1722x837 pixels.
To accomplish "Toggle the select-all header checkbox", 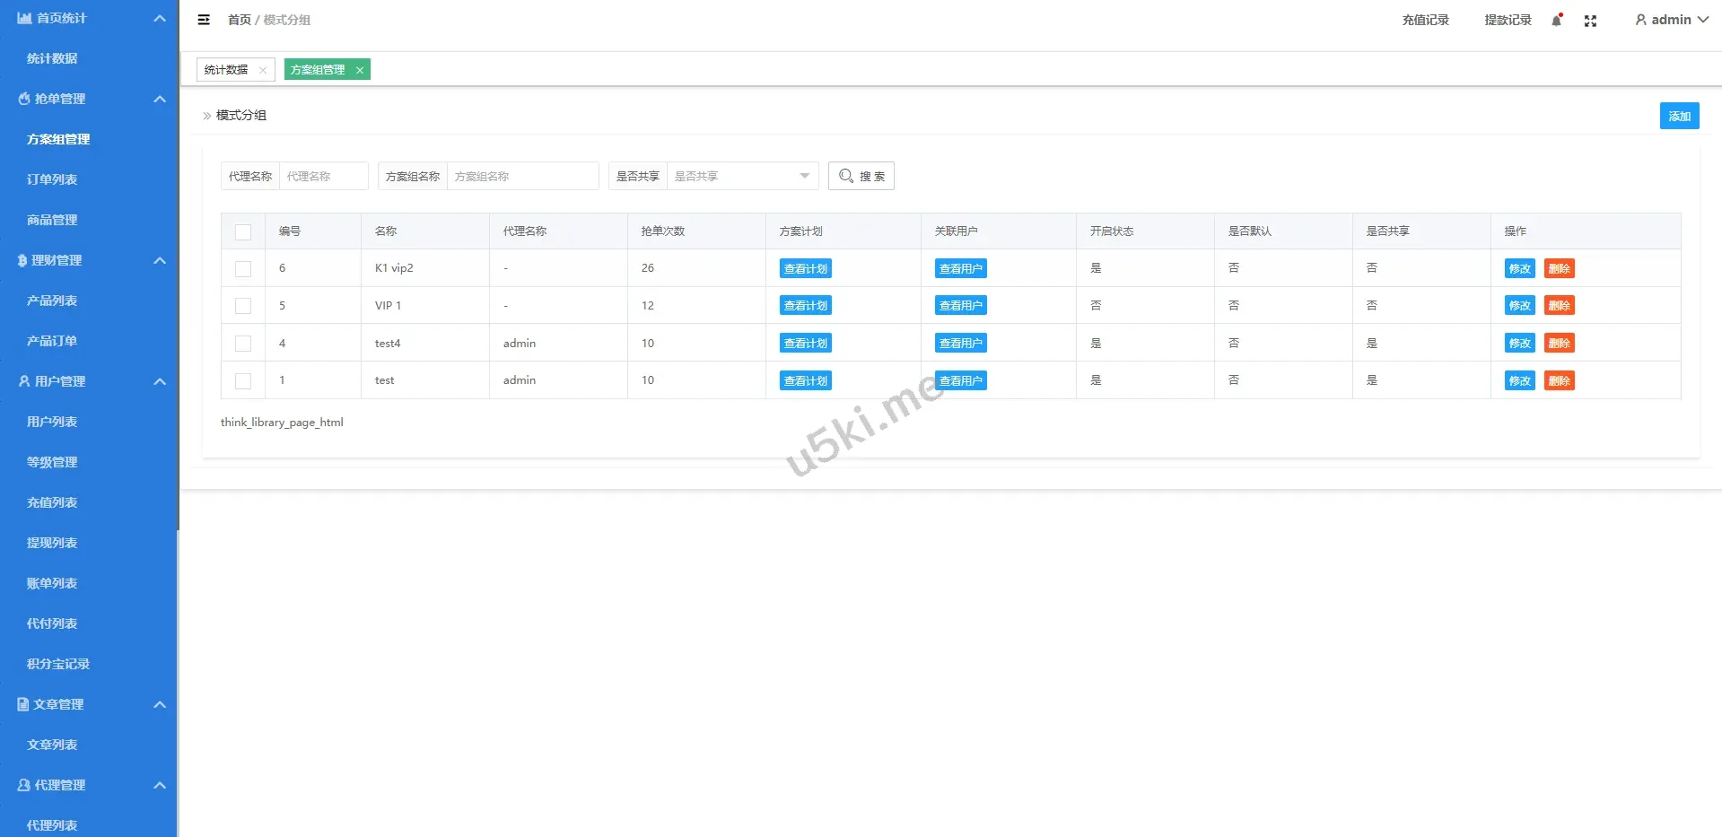I will pos(243,231).
